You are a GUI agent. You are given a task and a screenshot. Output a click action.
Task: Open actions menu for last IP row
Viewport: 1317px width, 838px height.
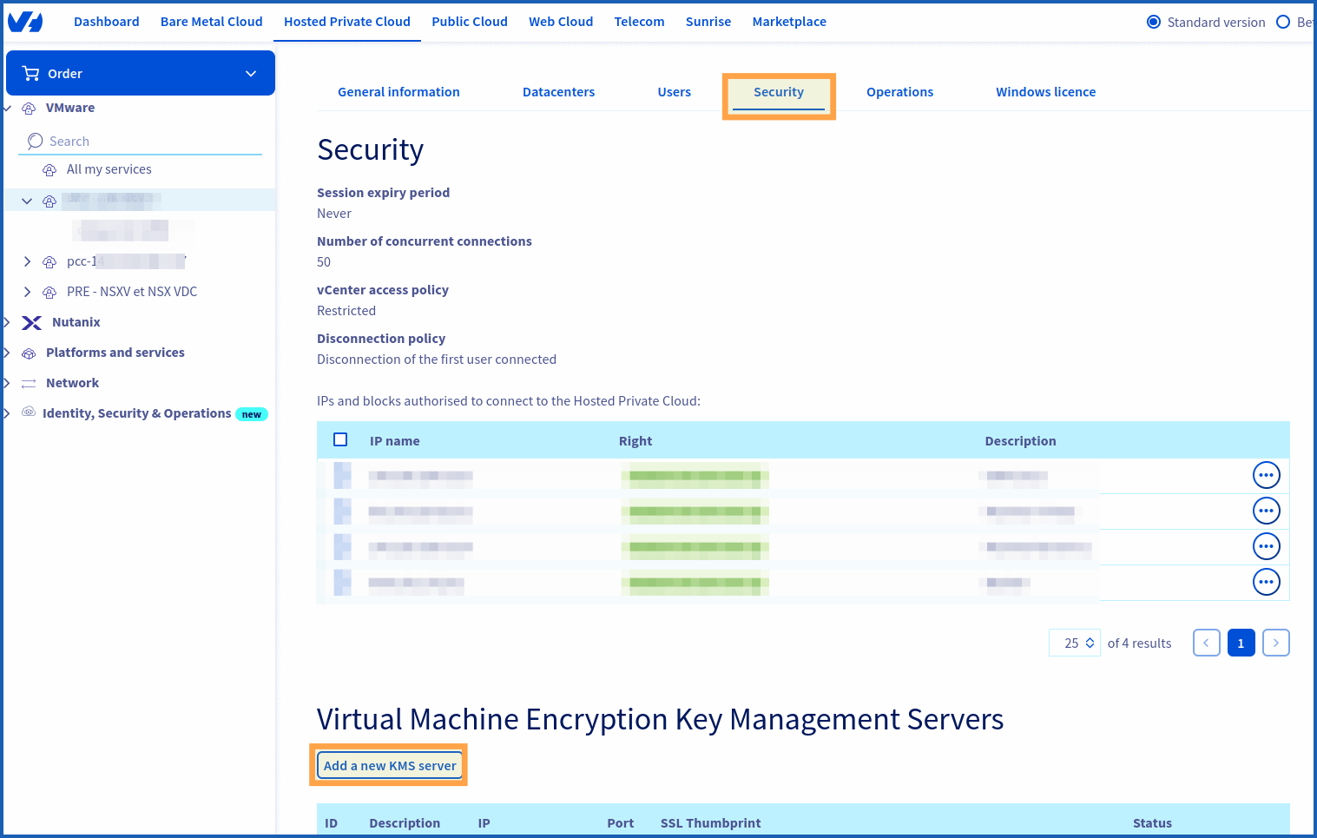(x=1266, y=582)
